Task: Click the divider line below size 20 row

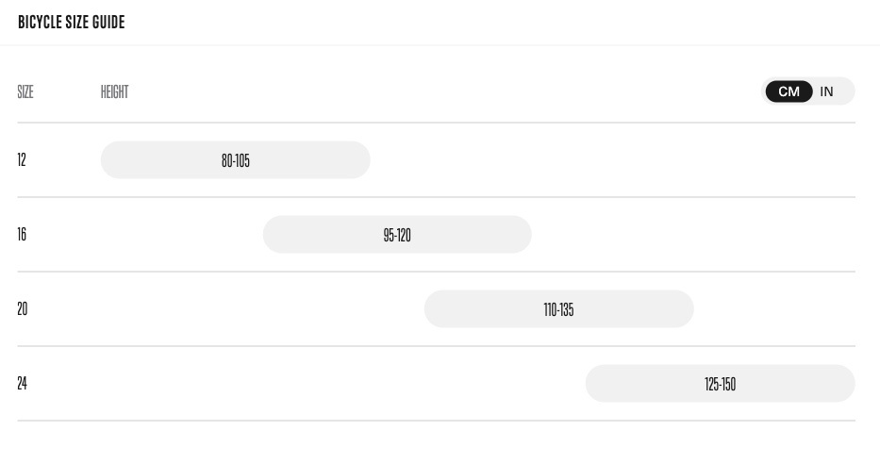Action: 436,346
